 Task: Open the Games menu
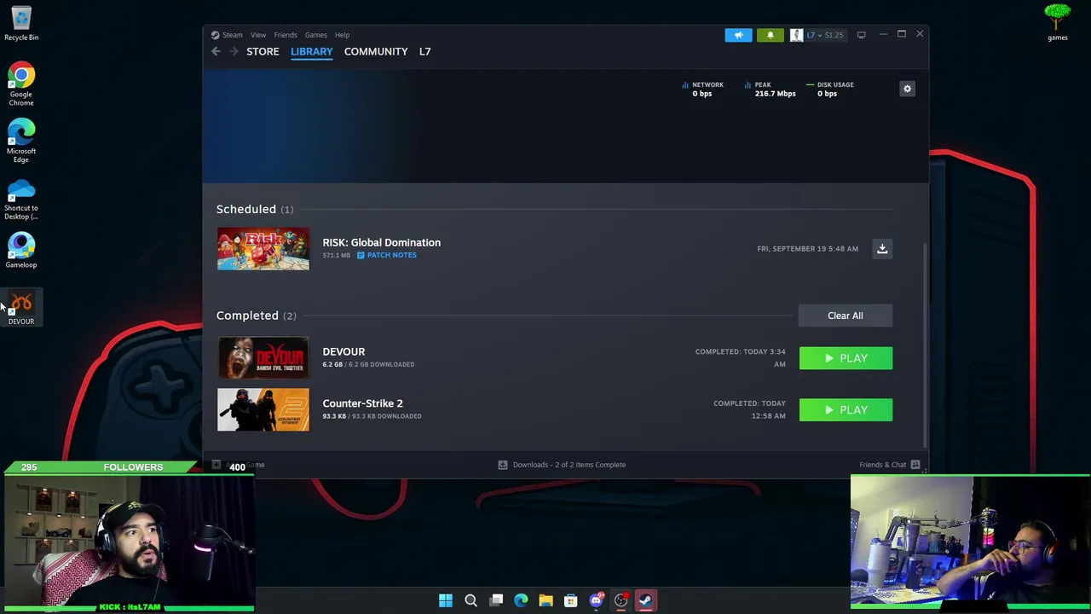[x=315, y=35]
